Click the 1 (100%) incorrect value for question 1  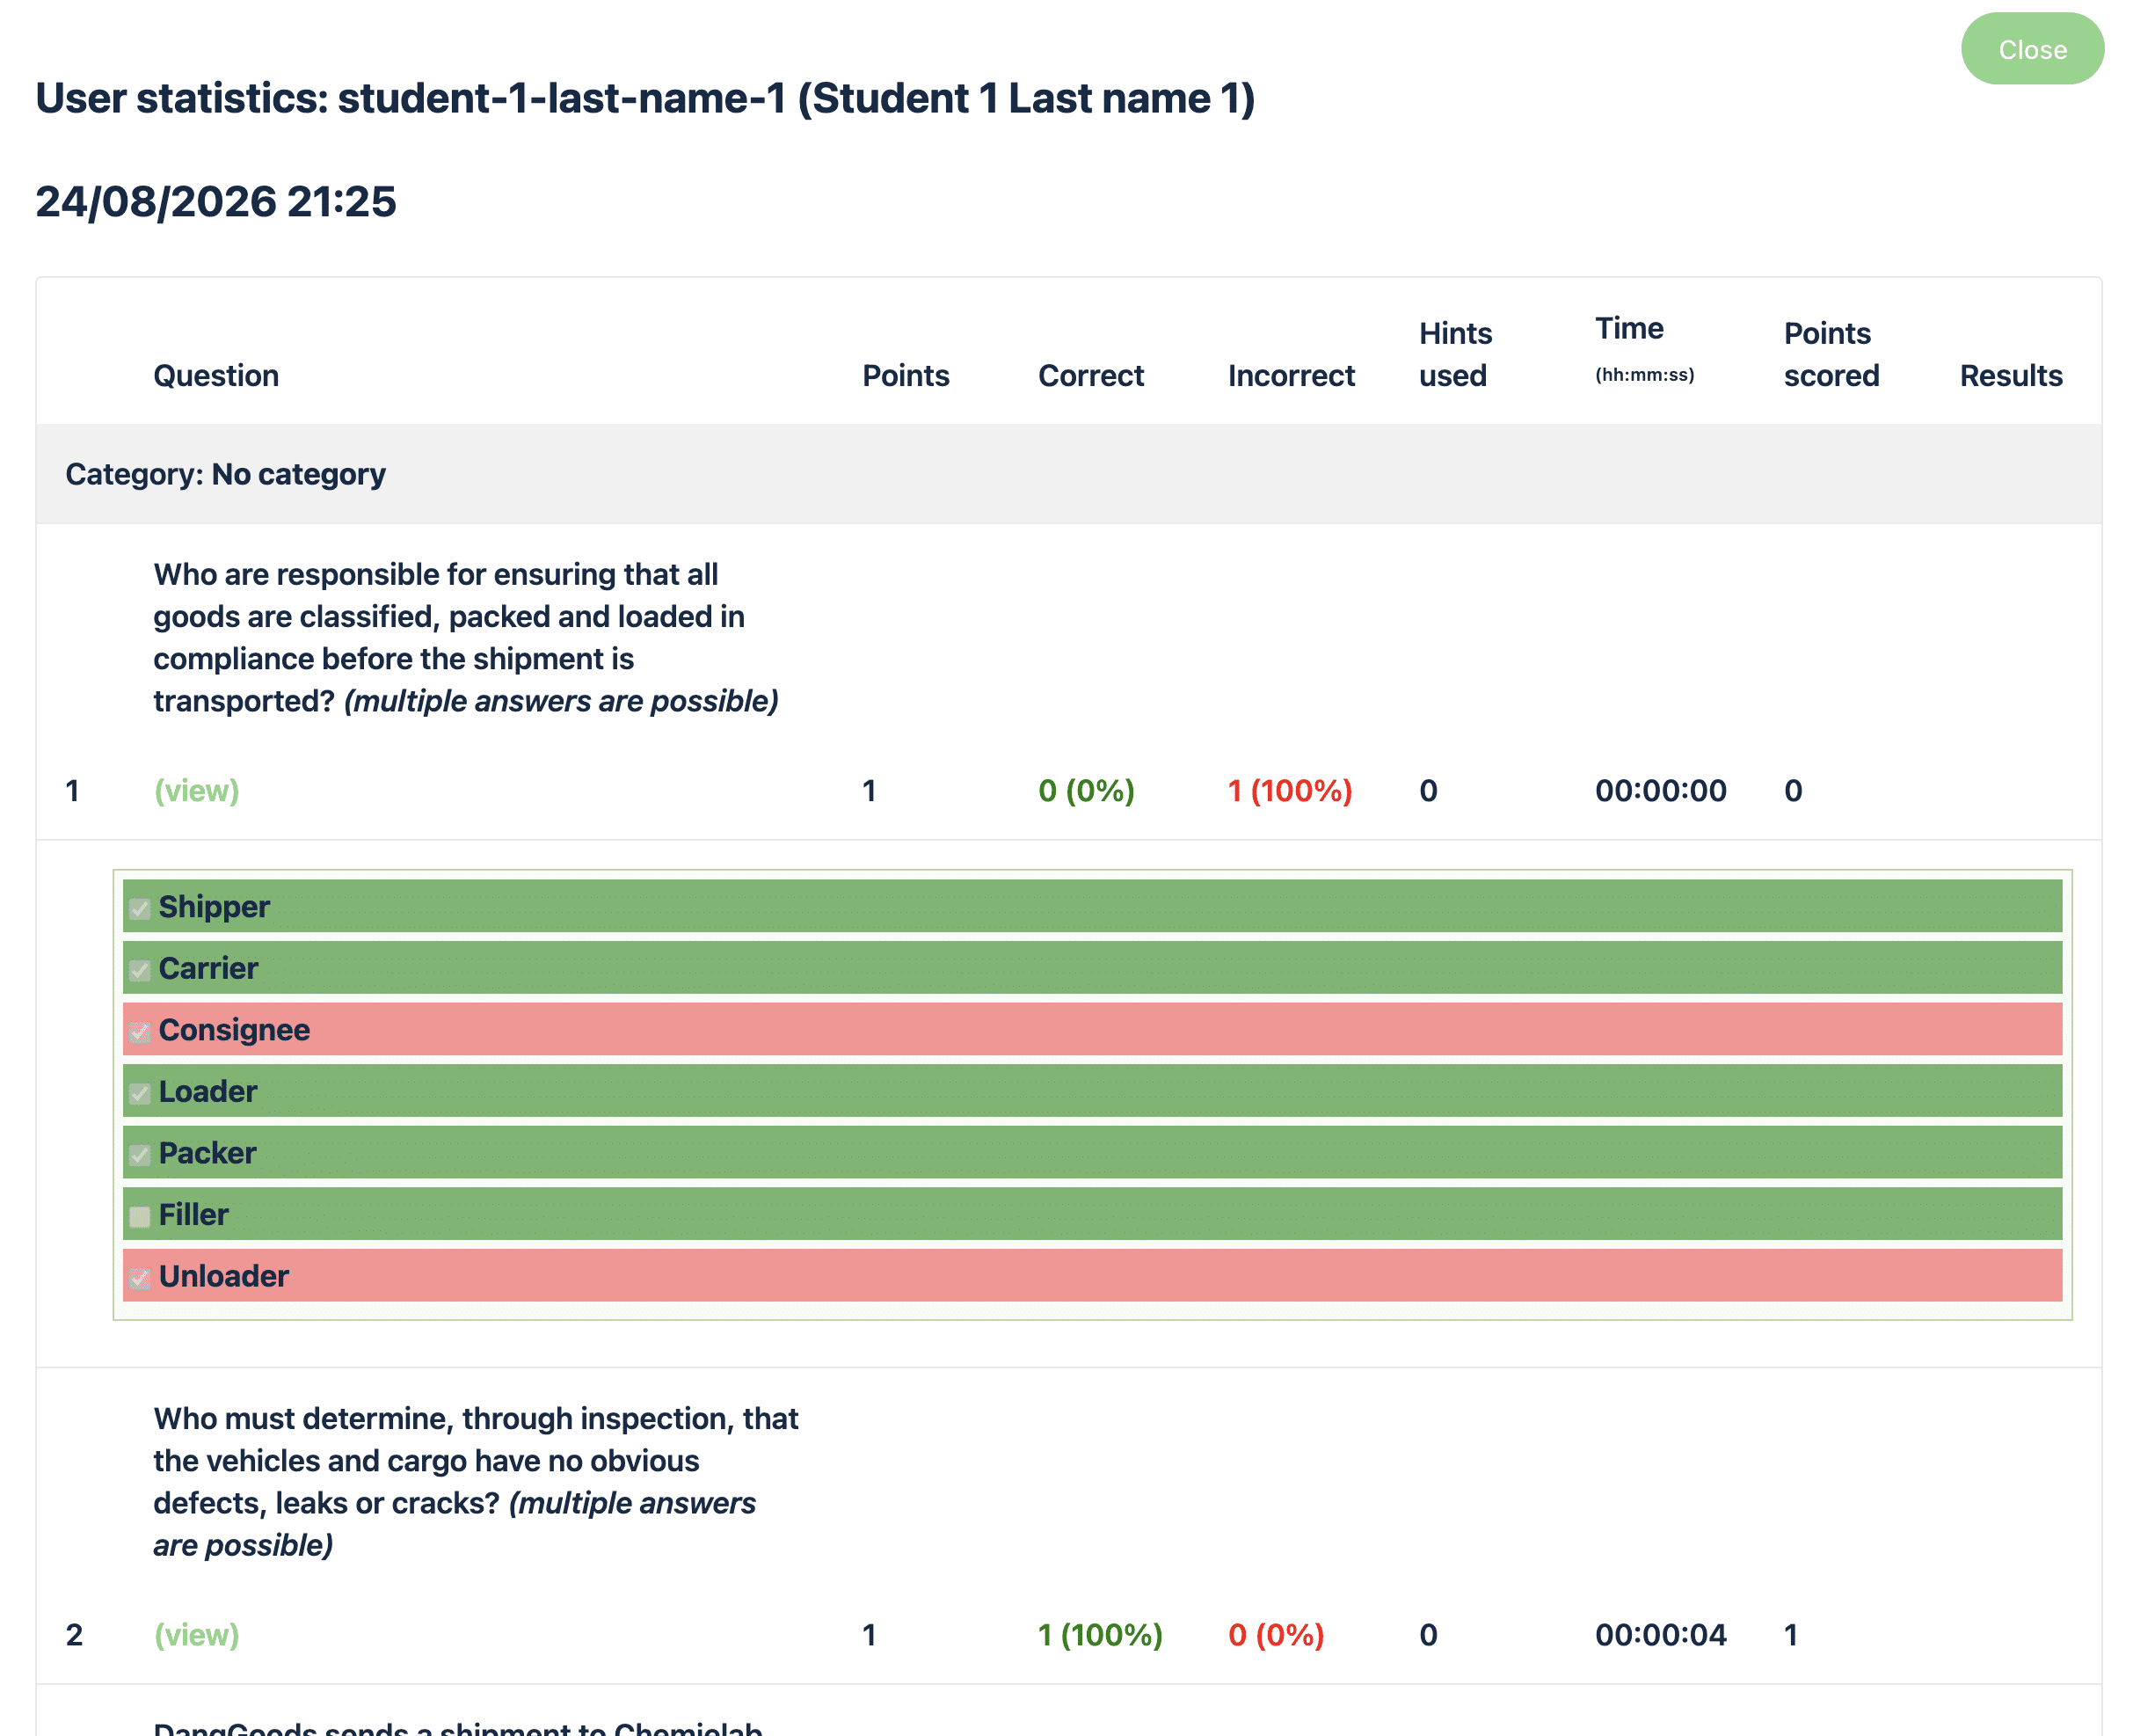click(1290, 791)
